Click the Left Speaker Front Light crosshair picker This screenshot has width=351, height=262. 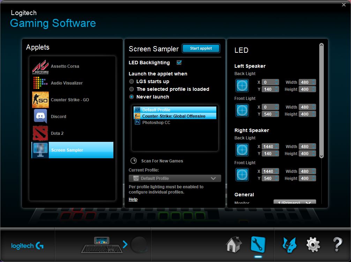(x=242, y=110)
